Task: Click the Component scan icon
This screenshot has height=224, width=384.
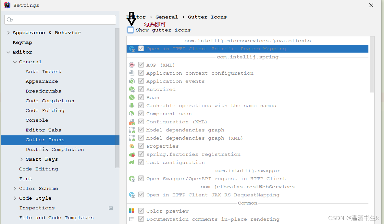Action: (132, 114)
